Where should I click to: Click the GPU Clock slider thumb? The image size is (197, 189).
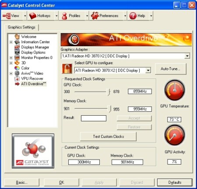(109, 92)
